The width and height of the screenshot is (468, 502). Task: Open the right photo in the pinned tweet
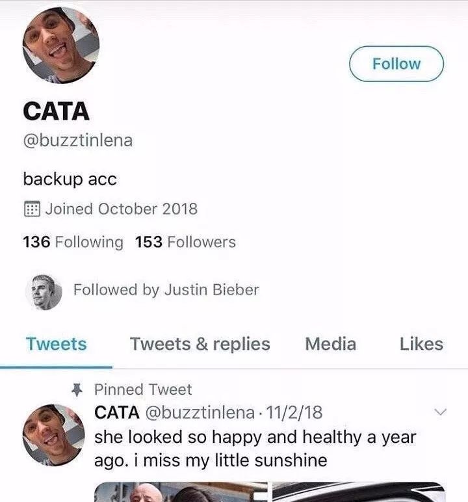[x=358, y=492]
